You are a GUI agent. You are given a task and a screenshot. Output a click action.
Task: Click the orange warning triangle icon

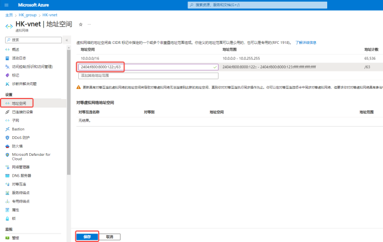78,87
